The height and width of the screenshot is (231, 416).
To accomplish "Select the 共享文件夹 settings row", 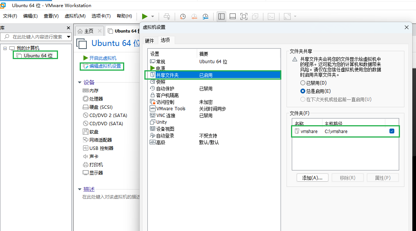I will [x=214, y=75].
